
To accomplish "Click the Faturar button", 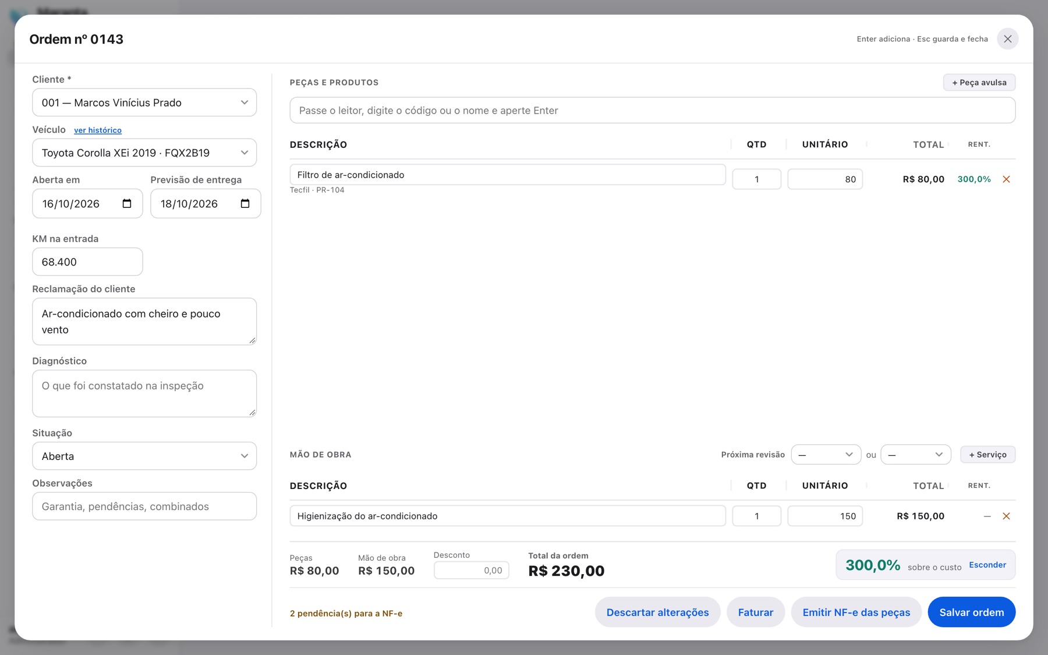I will (756, 612).
